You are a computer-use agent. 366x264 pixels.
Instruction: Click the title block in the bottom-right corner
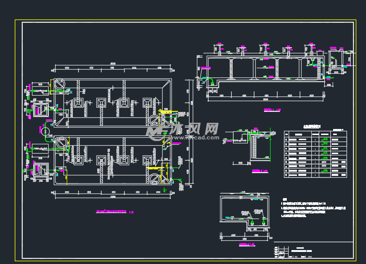314,250
